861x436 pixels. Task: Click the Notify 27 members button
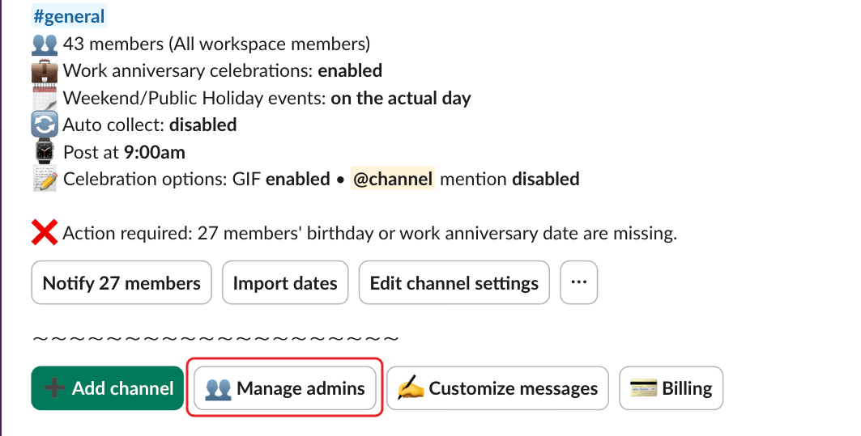pyautogui.click(x=121, y=283)
